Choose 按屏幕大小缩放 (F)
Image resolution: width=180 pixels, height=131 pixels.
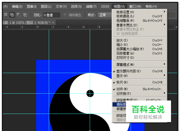coord(139,49)
